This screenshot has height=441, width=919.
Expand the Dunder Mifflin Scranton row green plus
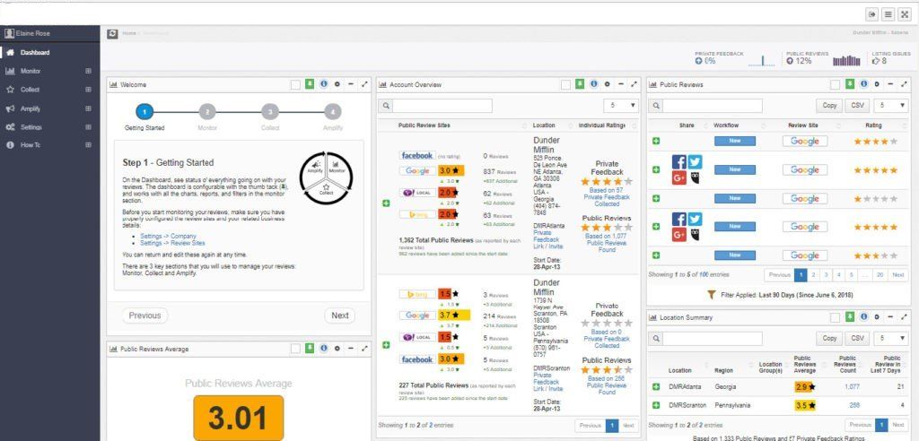coord(386,345)
